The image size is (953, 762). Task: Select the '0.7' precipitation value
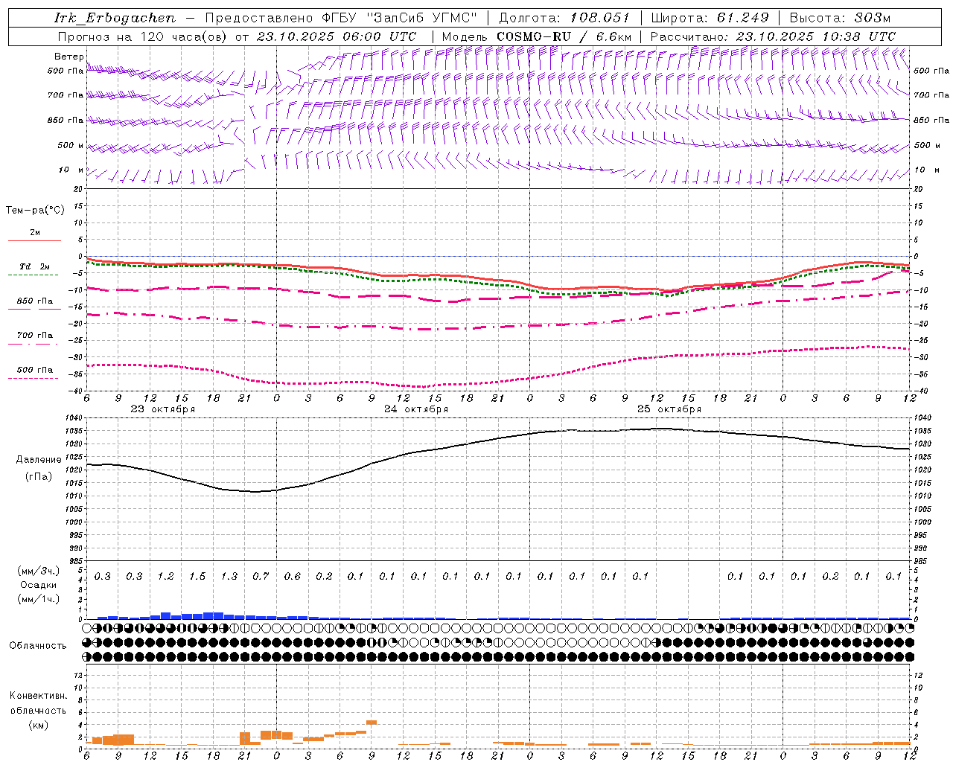coord(261,577)
